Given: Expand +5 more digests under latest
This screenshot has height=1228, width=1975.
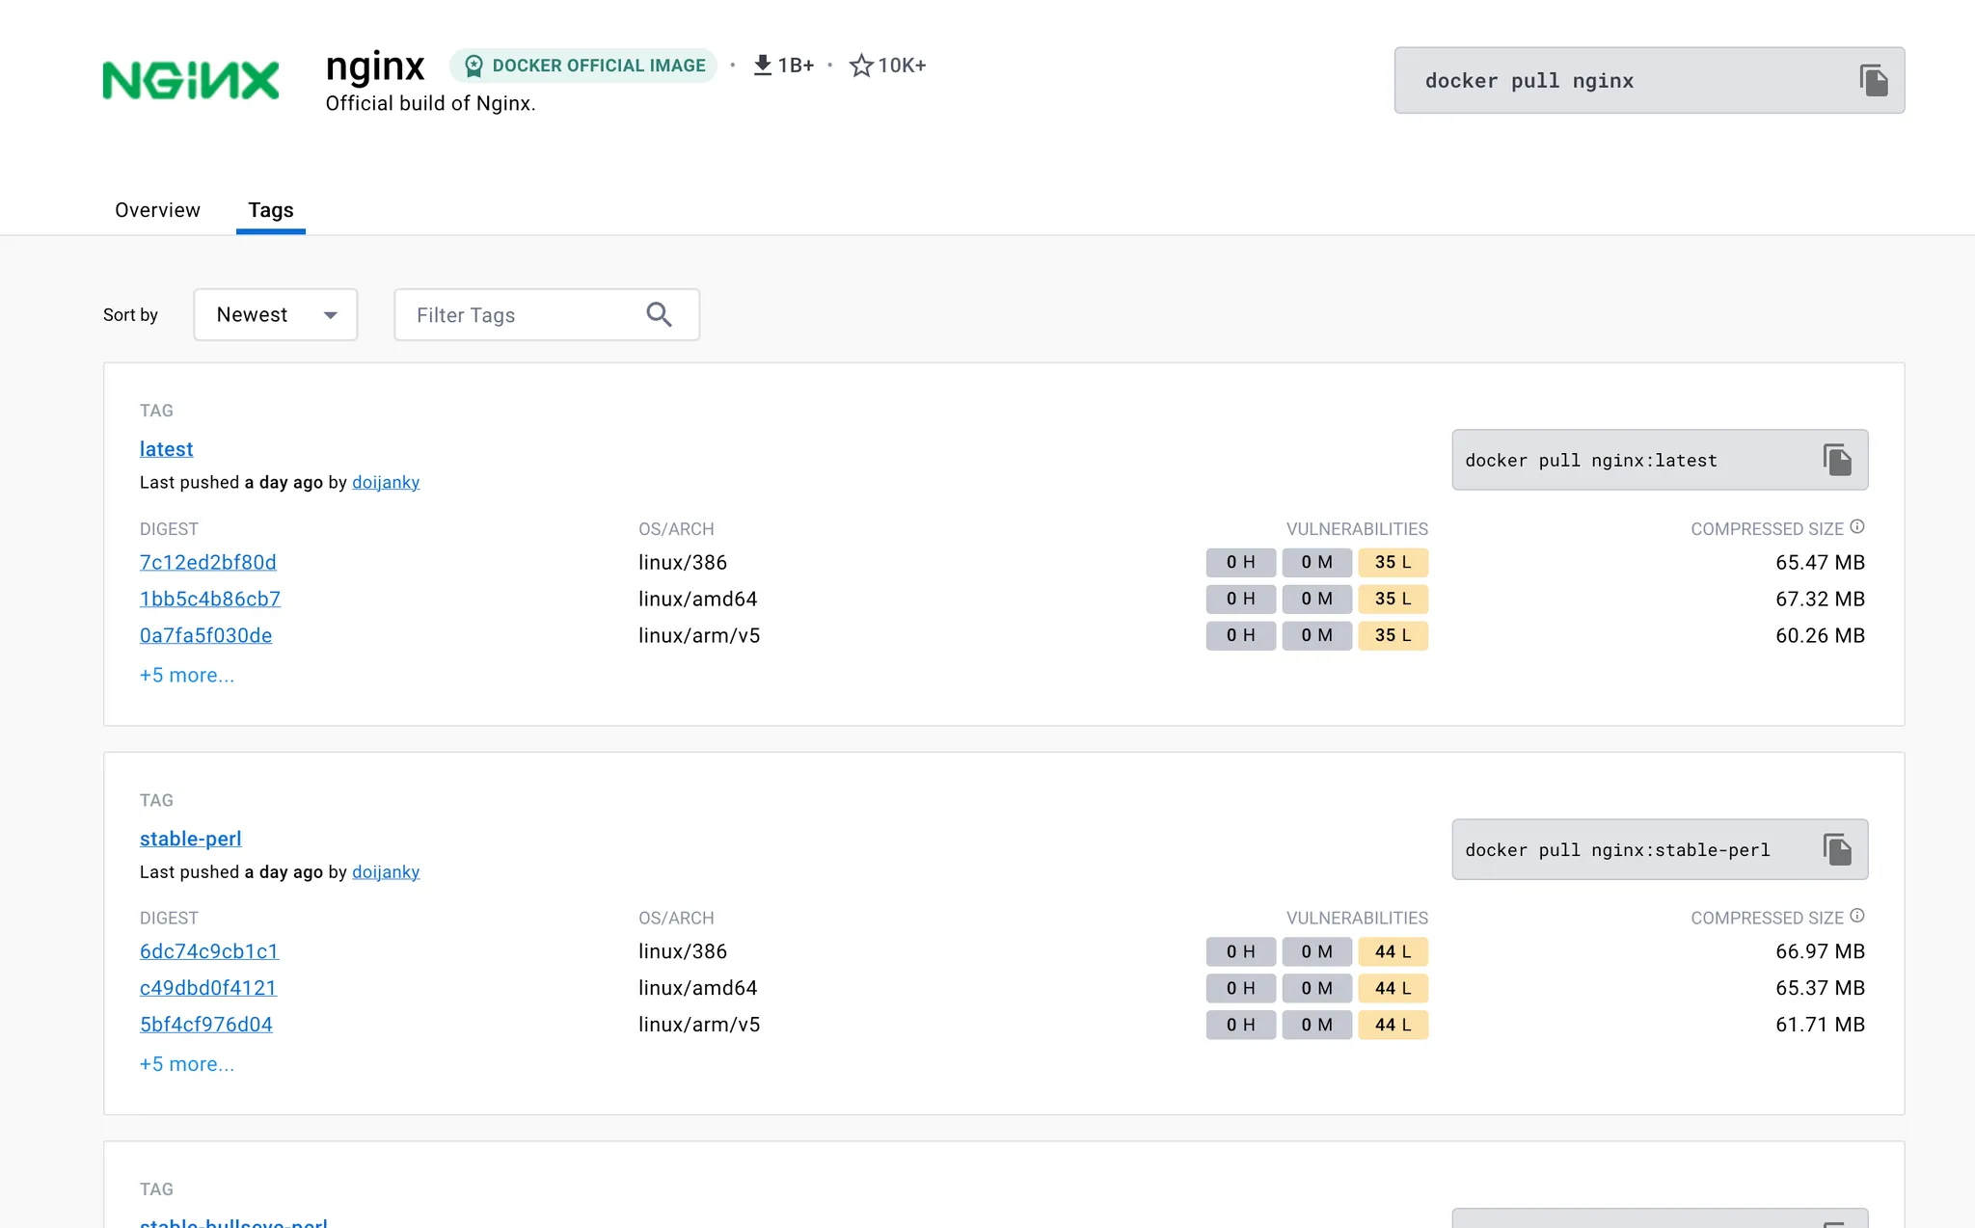Looking at the screenshot, I should point(187,675).
